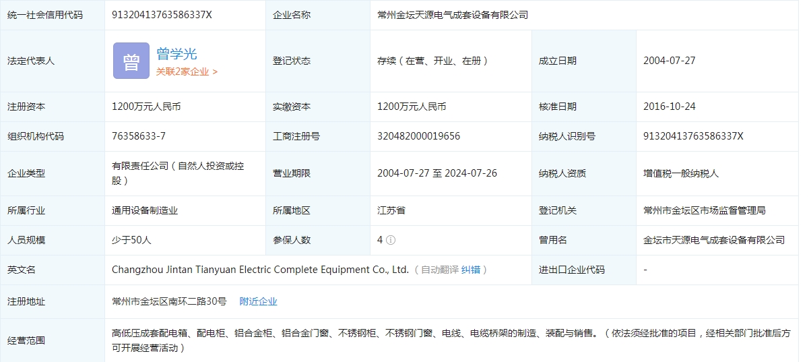Click the 成立日期 value 2004-07-27
This screenshot has height=362, width=809.
point(669,61)
